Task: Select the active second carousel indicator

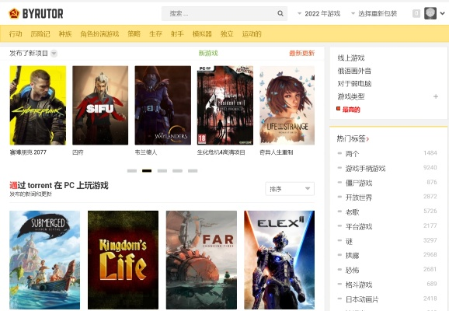Action: (x=147, y=171)
